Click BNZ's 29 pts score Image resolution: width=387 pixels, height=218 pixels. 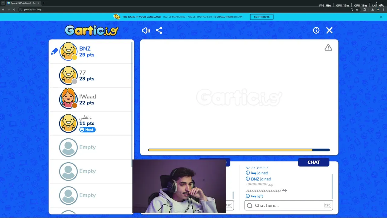point(87,55)
